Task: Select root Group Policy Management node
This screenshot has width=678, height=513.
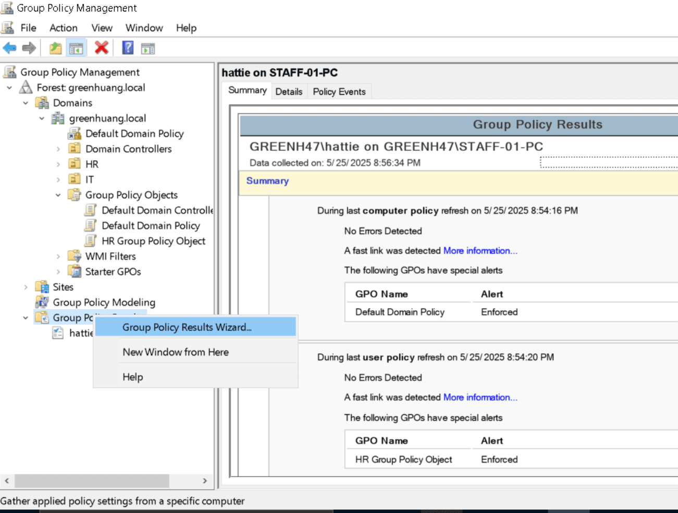Action: [80, 72]
